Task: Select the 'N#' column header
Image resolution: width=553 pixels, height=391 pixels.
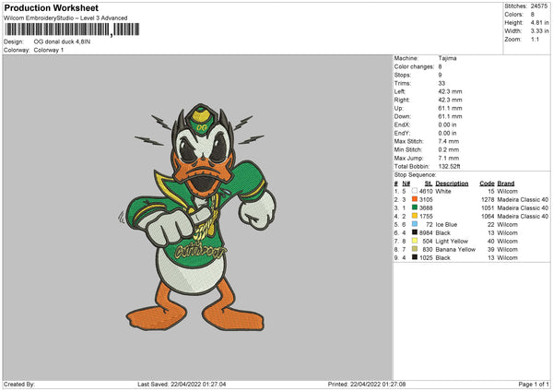Action: point(406,184)
